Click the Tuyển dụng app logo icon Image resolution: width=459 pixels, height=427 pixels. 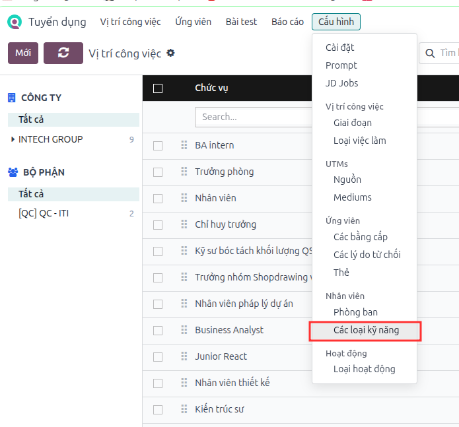click(15, 22)
